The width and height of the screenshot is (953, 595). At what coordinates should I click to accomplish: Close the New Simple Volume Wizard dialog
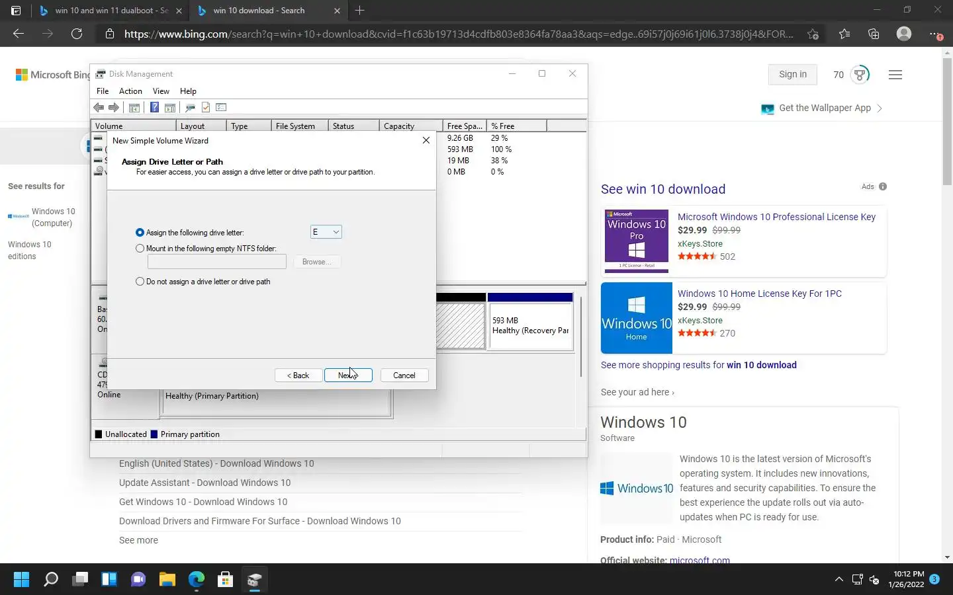point(426,140)
